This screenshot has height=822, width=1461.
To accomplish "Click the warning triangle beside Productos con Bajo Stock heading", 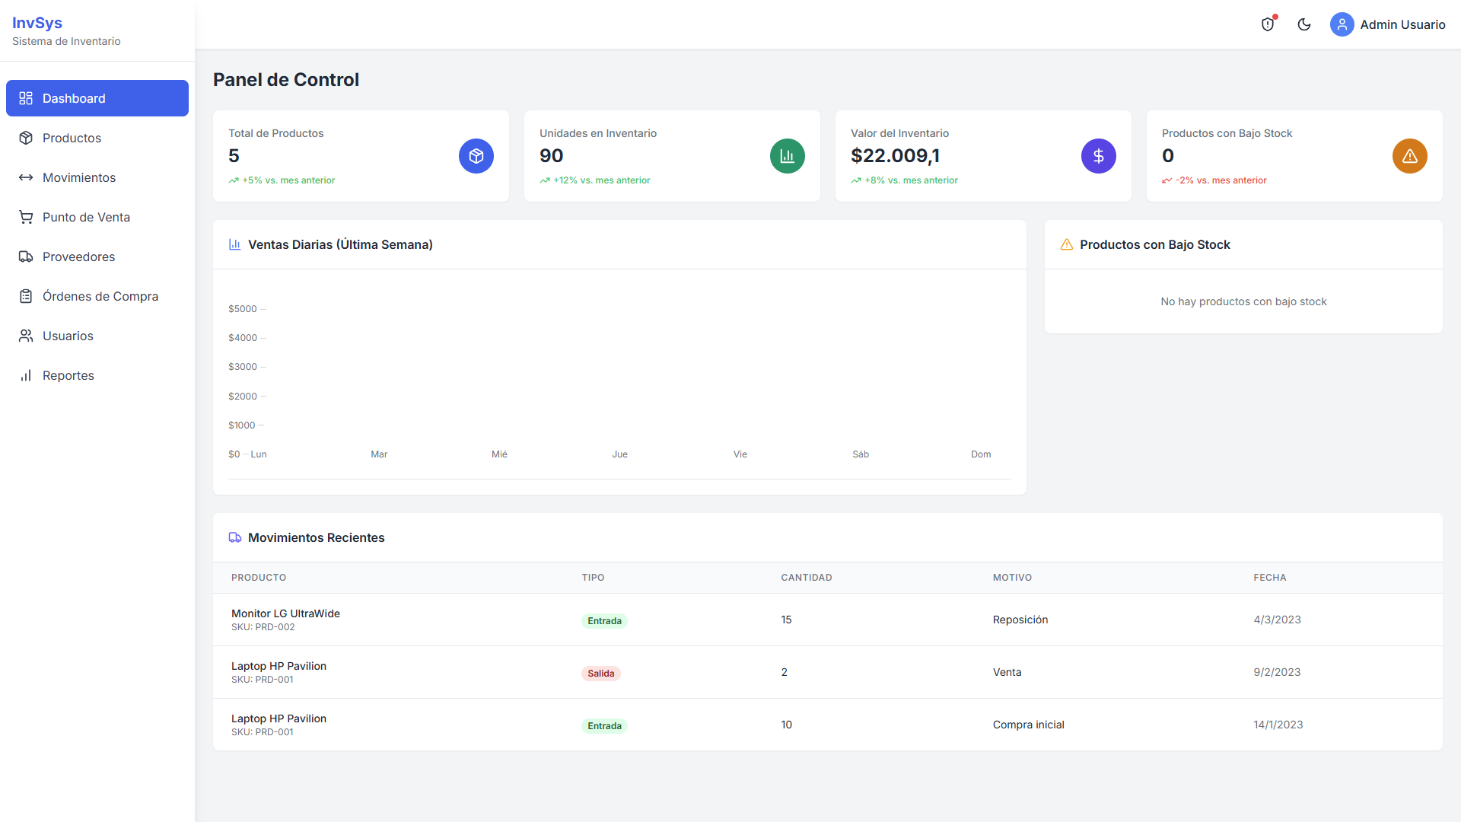I will [x=1067, y=244].
